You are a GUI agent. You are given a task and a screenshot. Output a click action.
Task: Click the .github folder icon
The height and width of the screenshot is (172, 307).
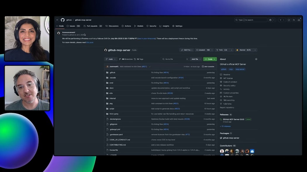point(107,72)
